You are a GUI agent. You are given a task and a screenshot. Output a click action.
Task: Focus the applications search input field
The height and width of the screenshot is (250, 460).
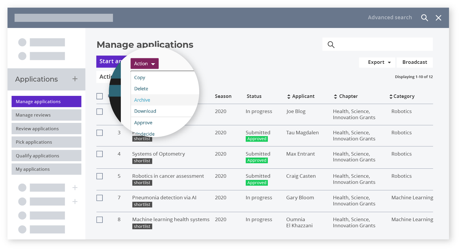tap(378, 44)
